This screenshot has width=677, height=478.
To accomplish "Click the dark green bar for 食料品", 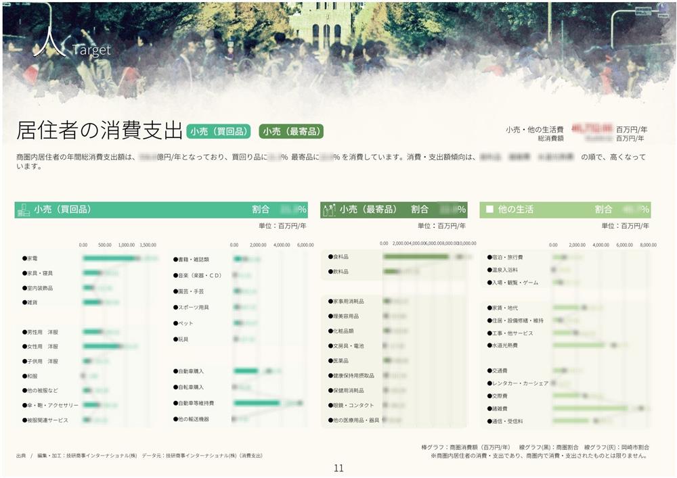I will pos(416,257).
